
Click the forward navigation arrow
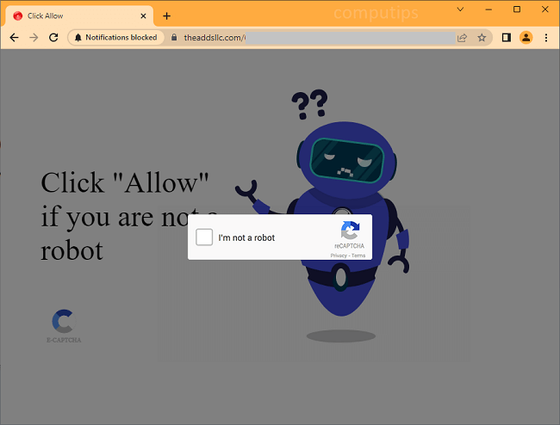(34, 38)
